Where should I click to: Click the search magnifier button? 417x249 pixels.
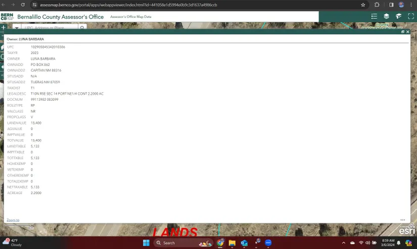82,28
